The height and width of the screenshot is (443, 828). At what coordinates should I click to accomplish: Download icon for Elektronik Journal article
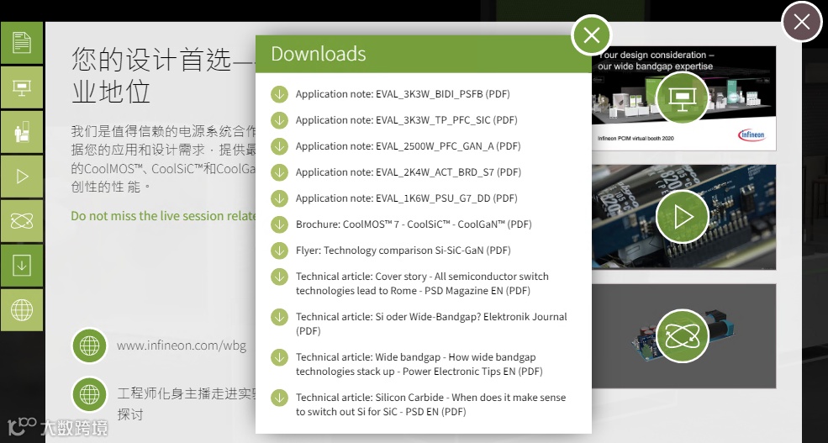[279, 317]
